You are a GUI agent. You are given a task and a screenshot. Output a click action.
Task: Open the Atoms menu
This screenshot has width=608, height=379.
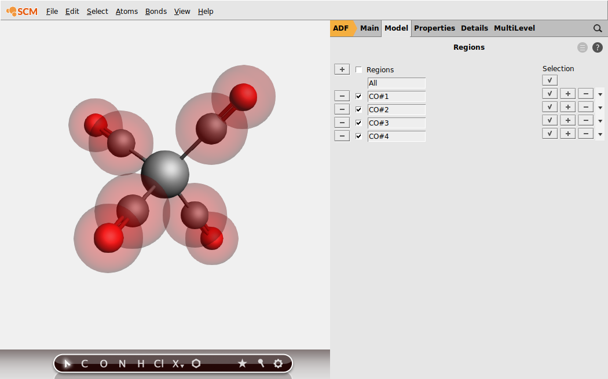(126, 11)
